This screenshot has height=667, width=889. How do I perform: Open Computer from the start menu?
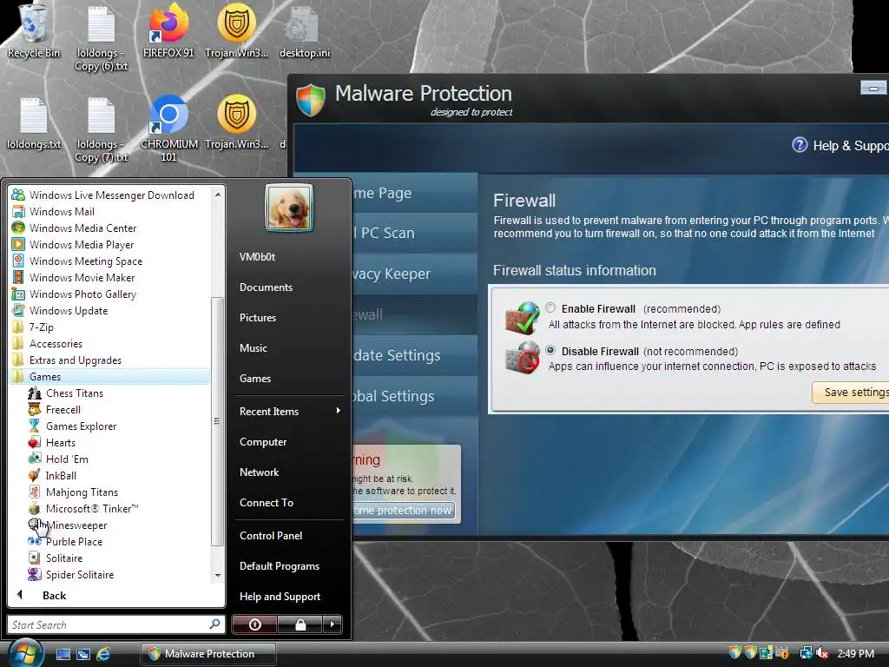coord(262,442)
